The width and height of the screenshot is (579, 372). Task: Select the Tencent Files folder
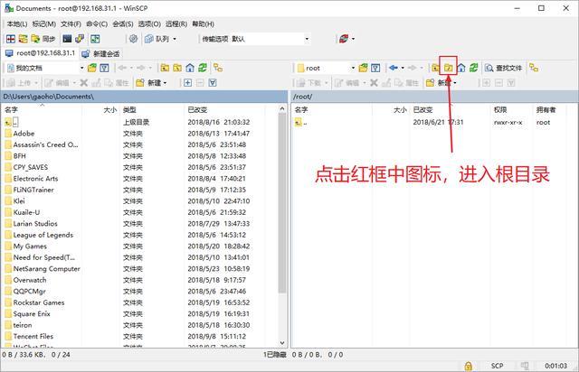pos(29,336)
